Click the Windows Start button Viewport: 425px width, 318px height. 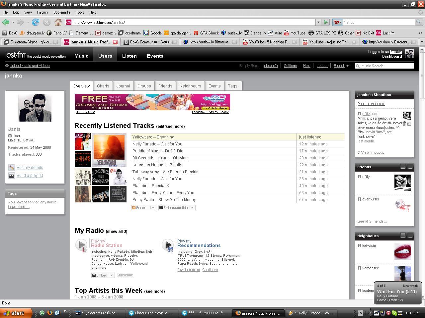tap(16, 313)
